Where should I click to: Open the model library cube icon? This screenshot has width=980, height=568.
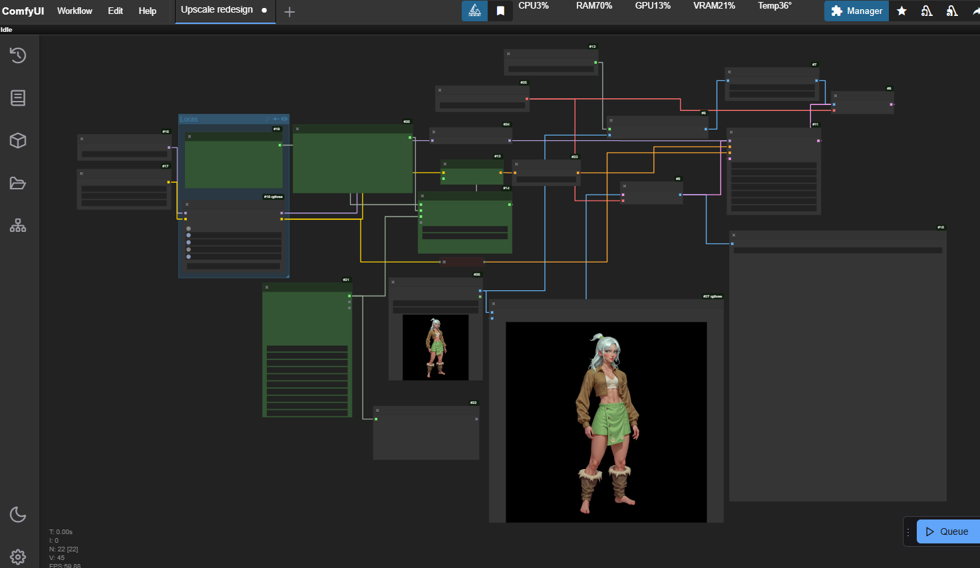pyautogui.click(x=18, y=140)
